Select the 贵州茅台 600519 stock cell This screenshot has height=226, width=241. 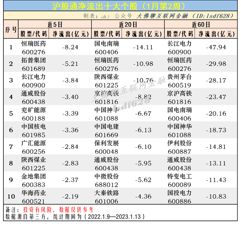point(179,80)
